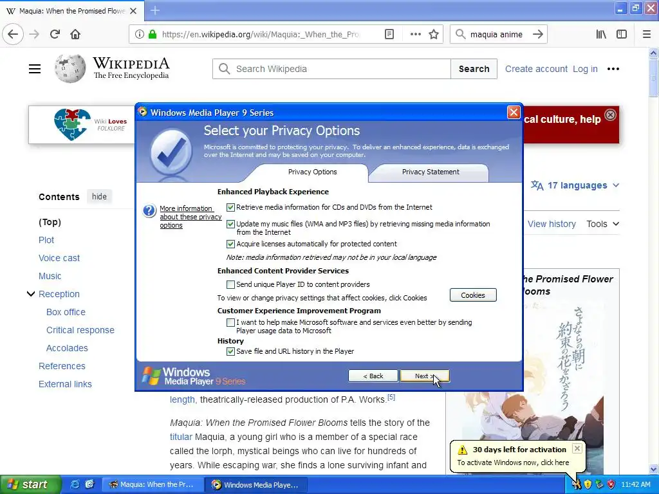659x494 pixels.
Task: Open the Firefox hamburger menu
Action: (x=646, y=35)
